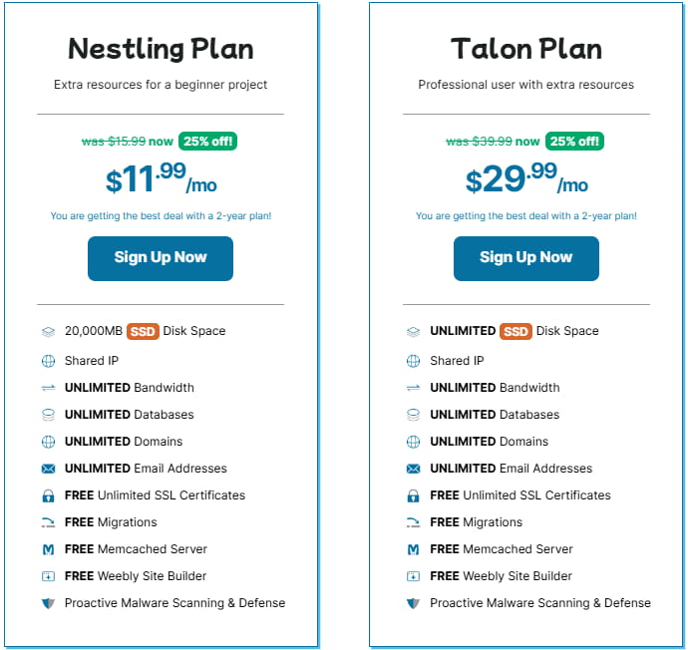Click the Nestling Memcached M icon
Viewport: 688px width, 650px height.
(x=49, y=549)
